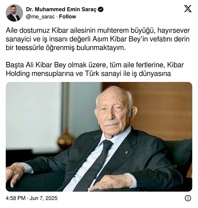
Task: Click the man's white mustache in photo
Action: tap(112, 122)
